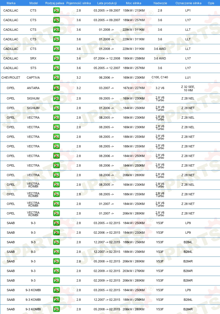Click the Moc silnika column header
This screenshot has width=220, height=314.
pos(134,3)
